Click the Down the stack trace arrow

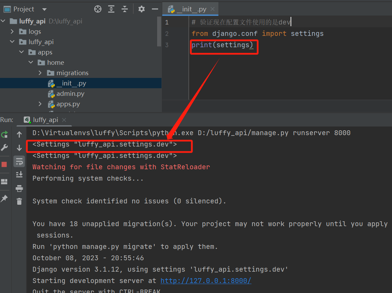(19, 148)
